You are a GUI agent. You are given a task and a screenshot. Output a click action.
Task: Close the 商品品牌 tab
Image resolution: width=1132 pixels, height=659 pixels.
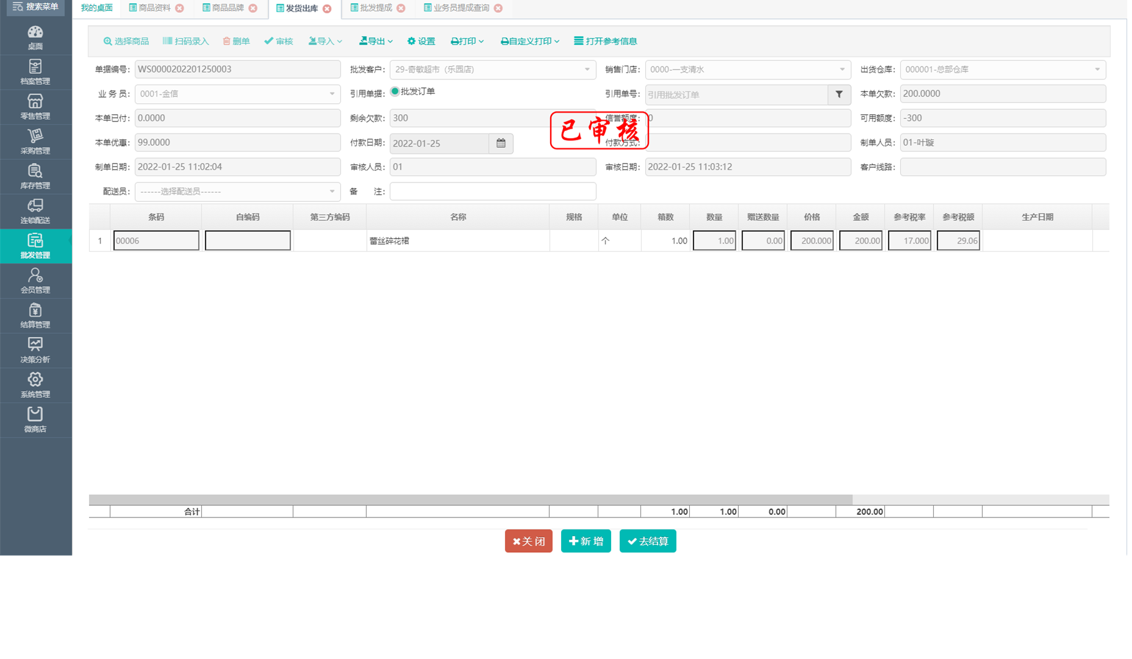coord(253,8)
